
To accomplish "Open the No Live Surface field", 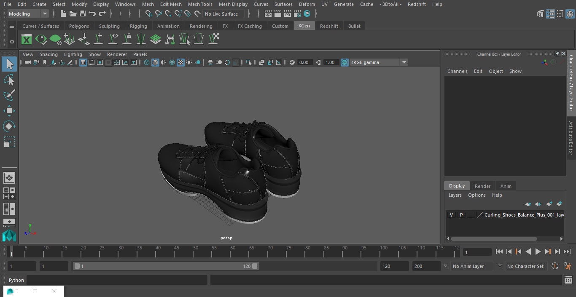I will tap(223, 14).
